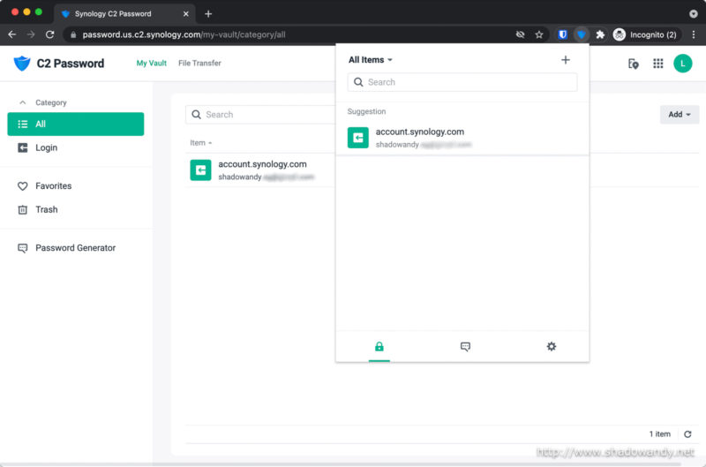Click the lock vault tab in popup
The width and height of the screenshot is (706, 467).
379,347
